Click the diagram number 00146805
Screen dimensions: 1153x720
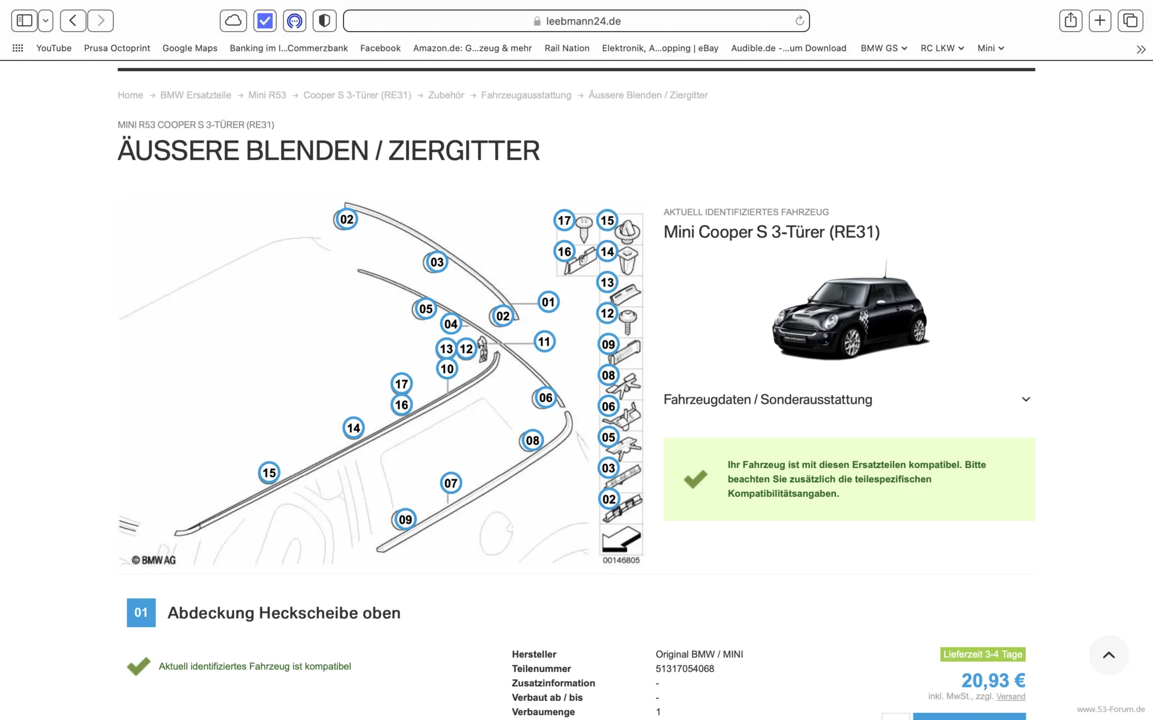(x=622, y=560)
